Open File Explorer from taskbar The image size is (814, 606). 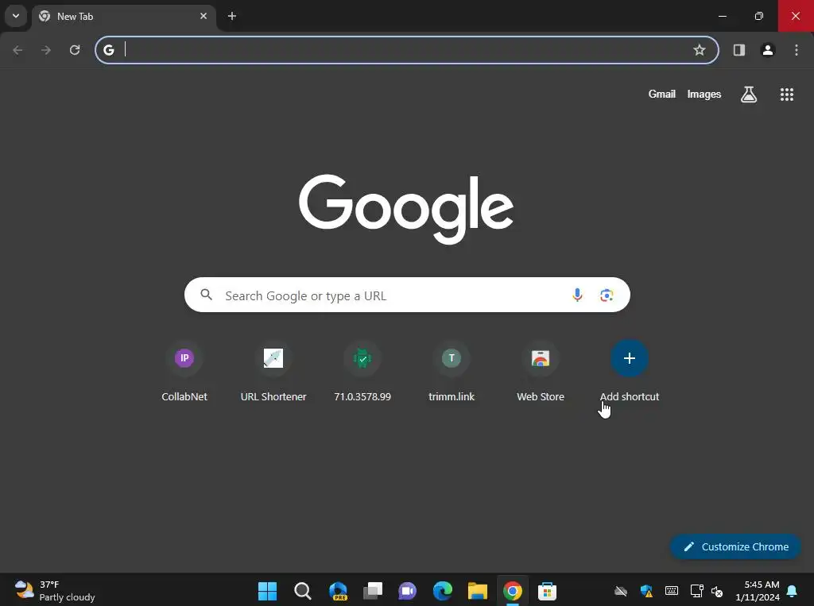[478, 591]
